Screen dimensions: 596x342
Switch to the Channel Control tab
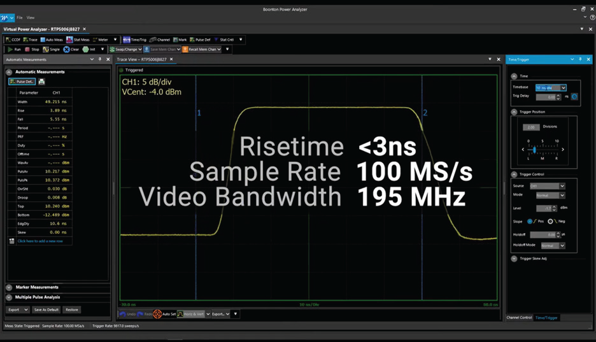click(519, 317)
